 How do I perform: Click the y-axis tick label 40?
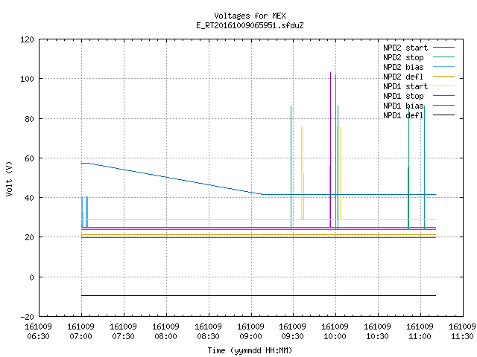(x=29, y=198)
